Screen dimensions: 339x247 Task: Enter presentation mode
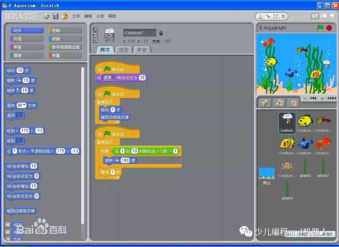pos(332,16)
